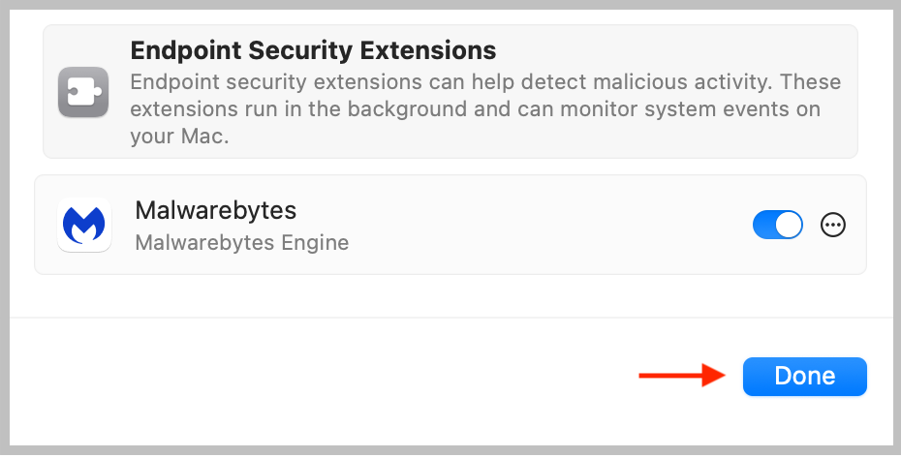Click the white knob of the Malwarebytes switch
Viewport: 901px width, 458px height.
point(790,226)
